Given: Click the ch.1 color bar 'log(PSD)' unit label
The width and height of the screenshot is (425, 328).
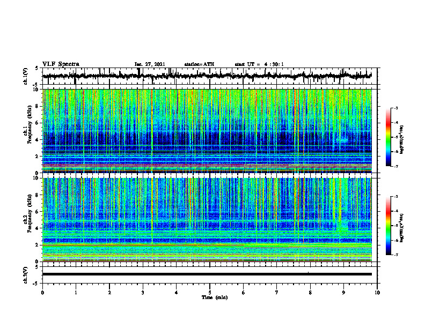Looking at the screenshot, I should click(x=402, y=139).
